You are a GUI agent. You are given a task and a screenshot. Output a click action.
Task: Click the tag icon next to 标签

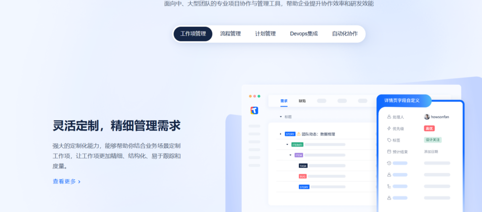[x=389, y=140]
